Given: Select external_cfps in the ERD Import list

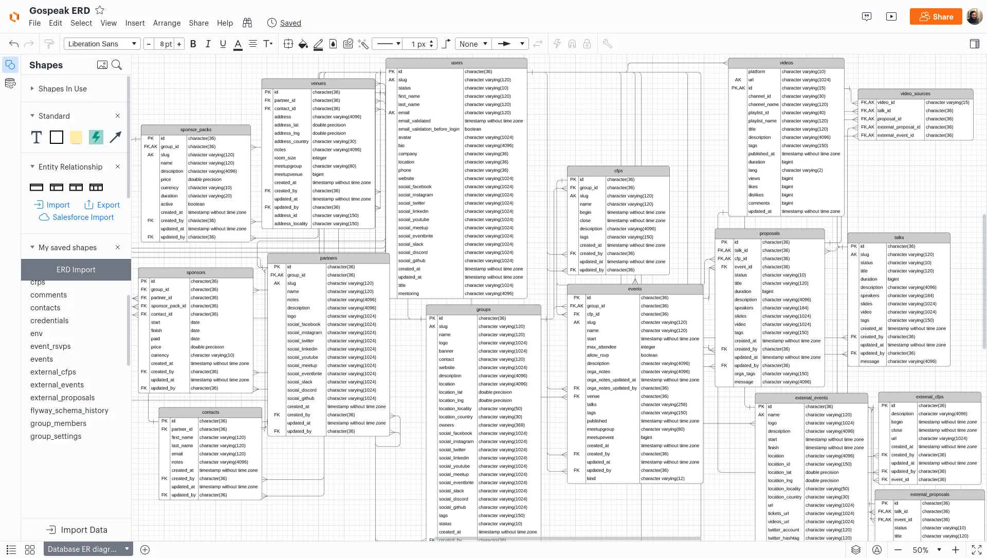Looking at the screenshot, I should pos(53,372).
